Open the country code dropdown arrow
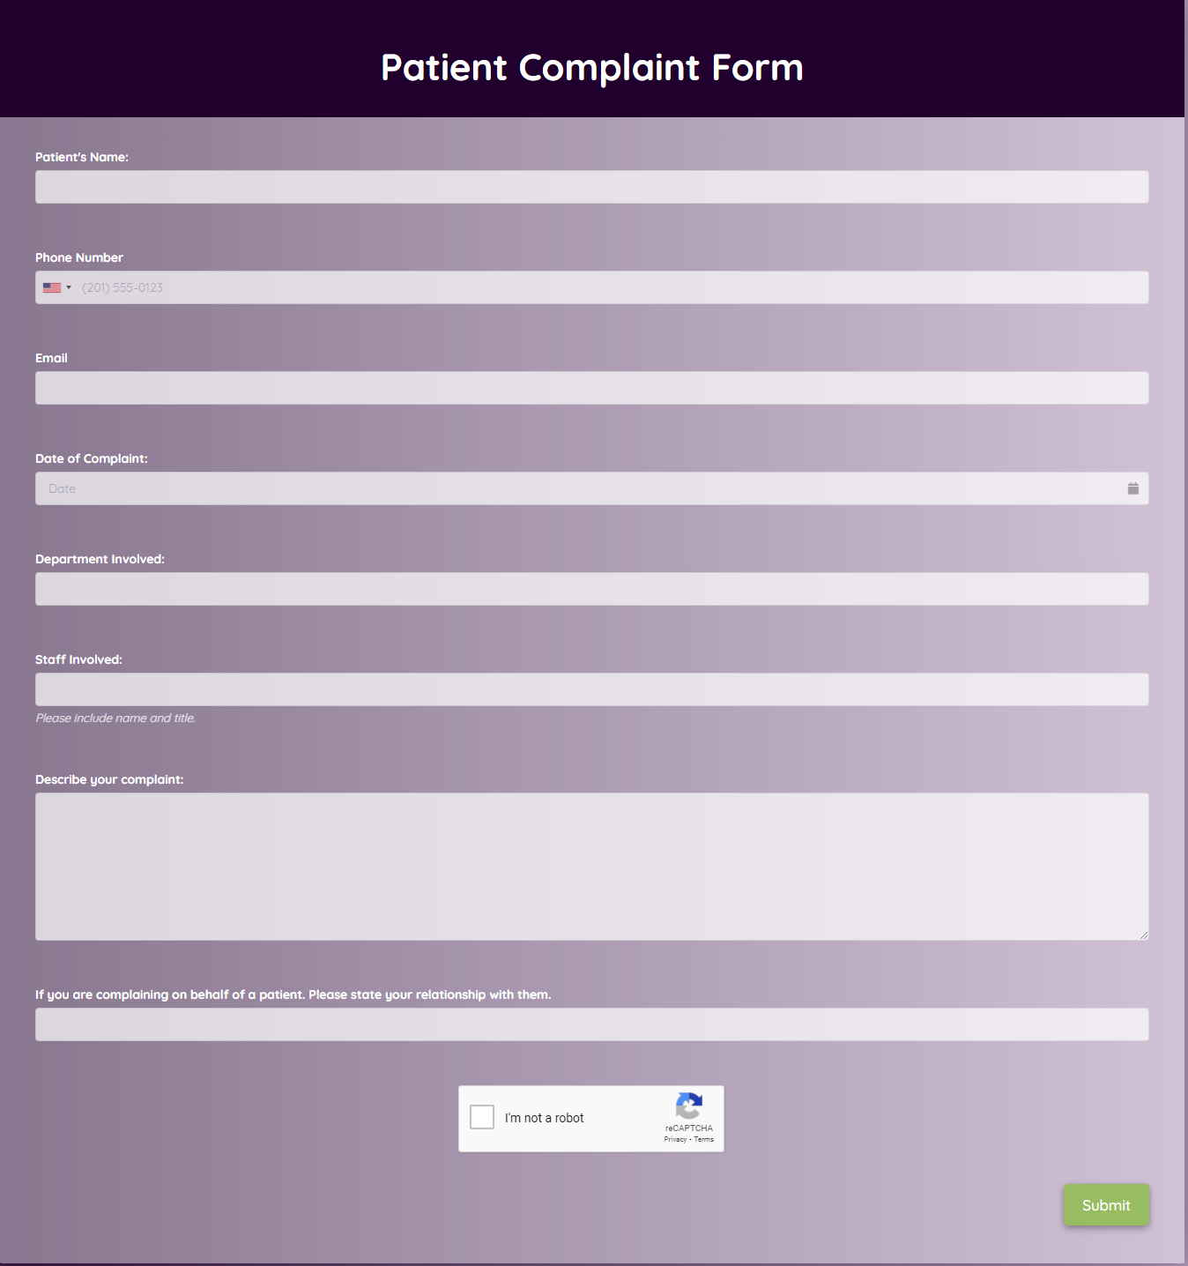Viewport: 1188px width, 1266px height. (69, 287)
